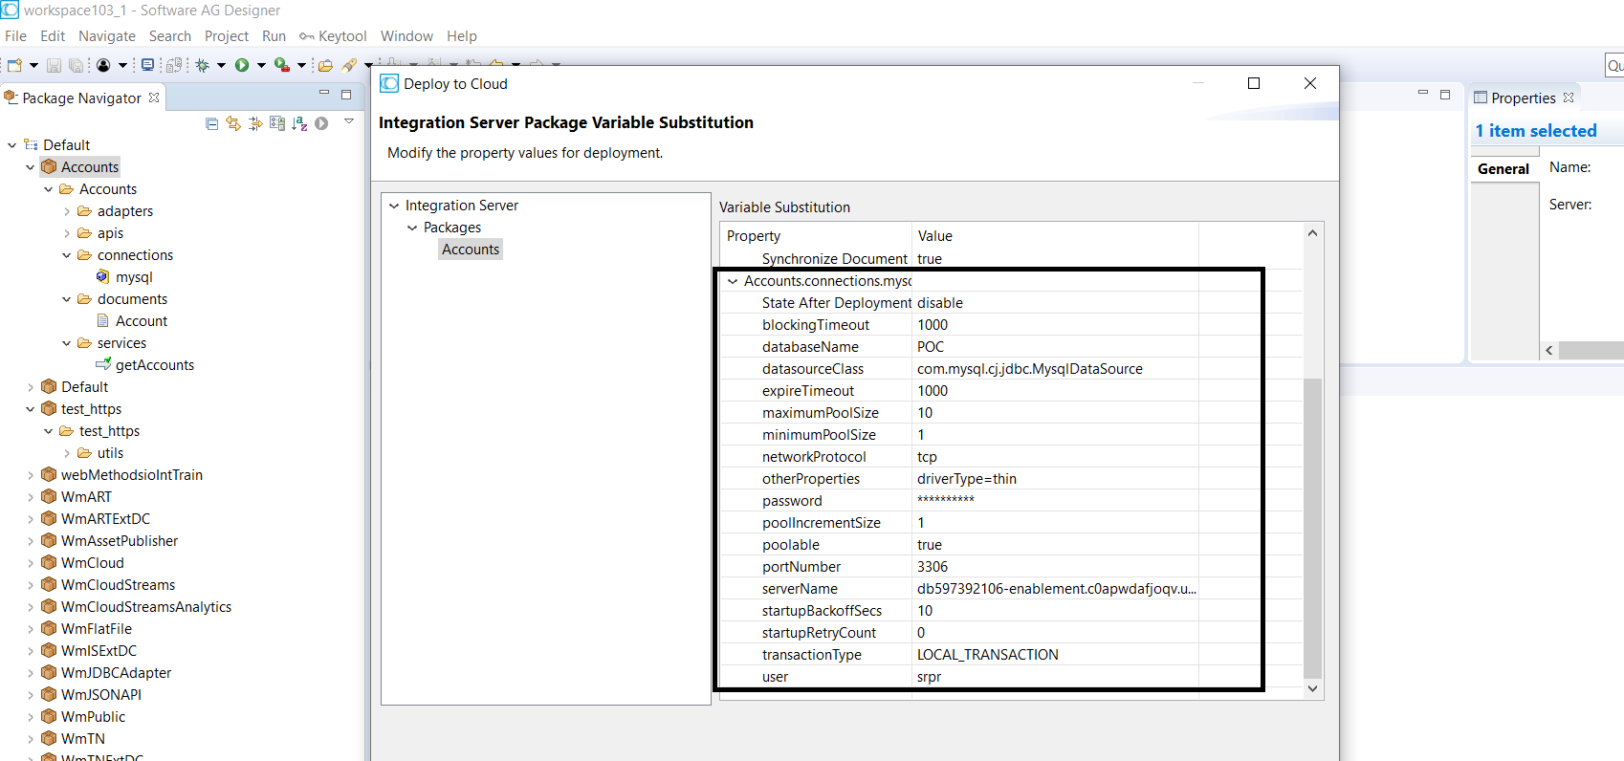Screen dimensions: 1624x761
Task: Maximize the Package Navigator view
Action: (x=346, y=95)
